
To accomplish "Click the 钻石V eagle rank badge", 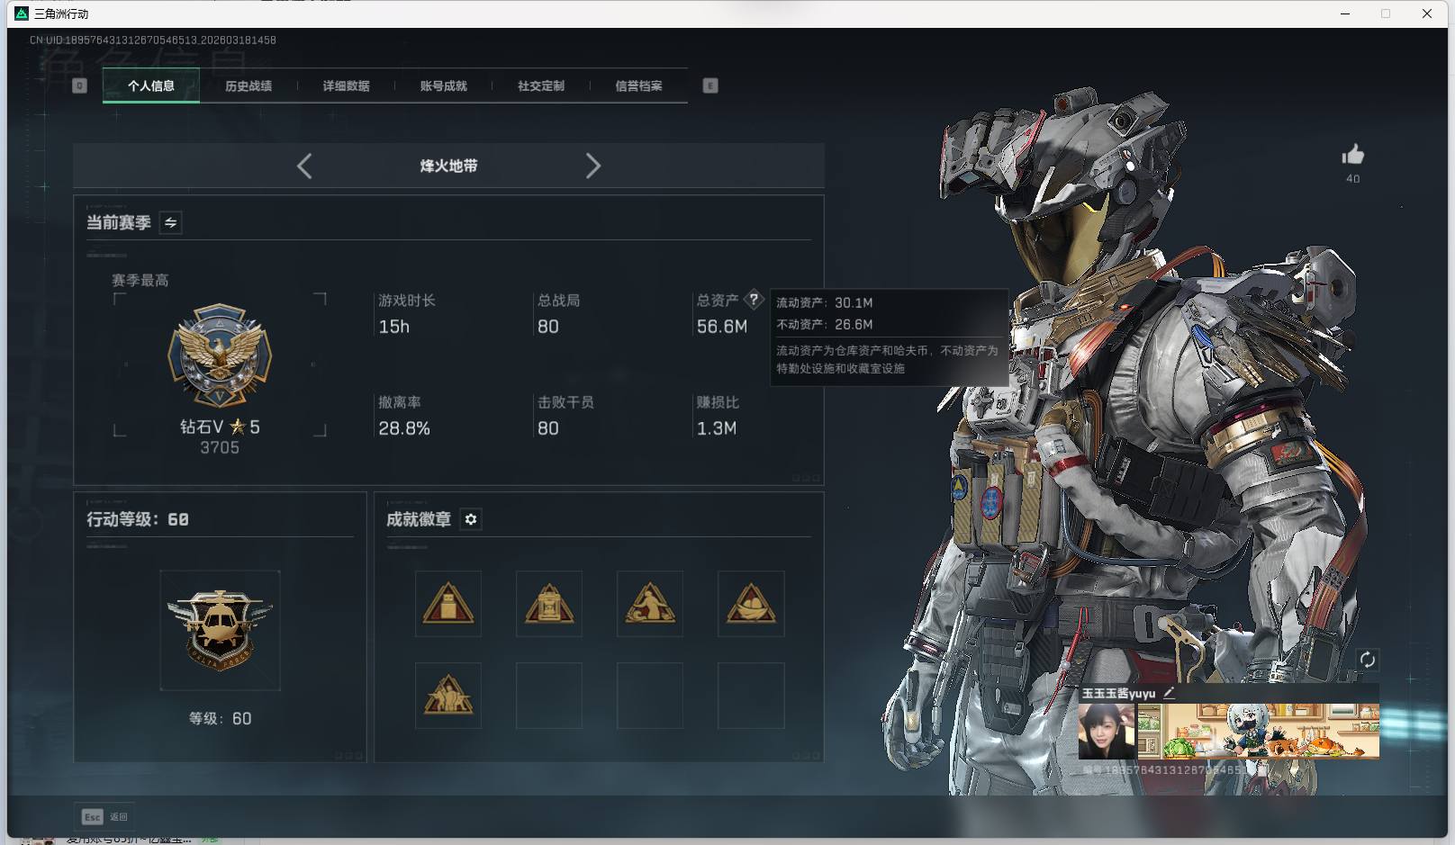I will [220, 355].
